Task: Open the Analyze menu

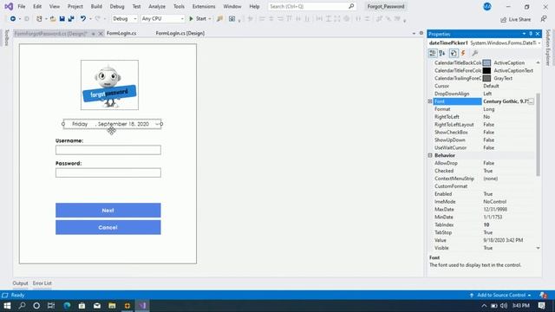Action: click(x=157, y=6)
